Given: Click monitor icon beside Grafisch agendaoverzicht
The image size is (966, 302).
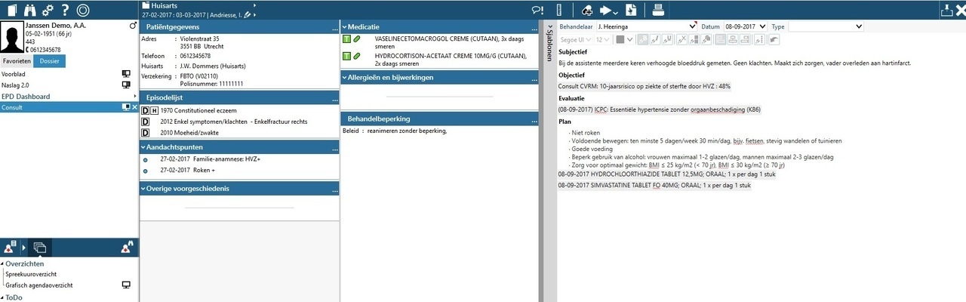Looking at the screenshot, I should pyautogui.click(x=126, y=285).
